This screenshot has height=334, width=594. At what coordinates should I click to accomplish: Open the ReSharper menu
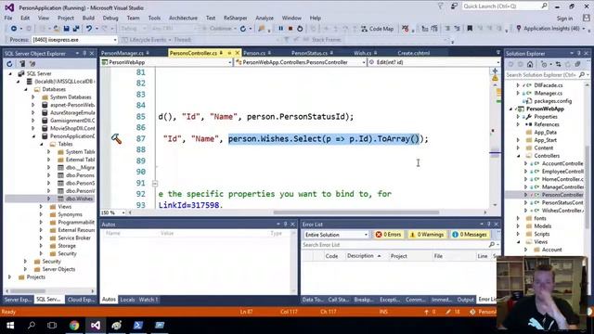click(x=235, y=18)
